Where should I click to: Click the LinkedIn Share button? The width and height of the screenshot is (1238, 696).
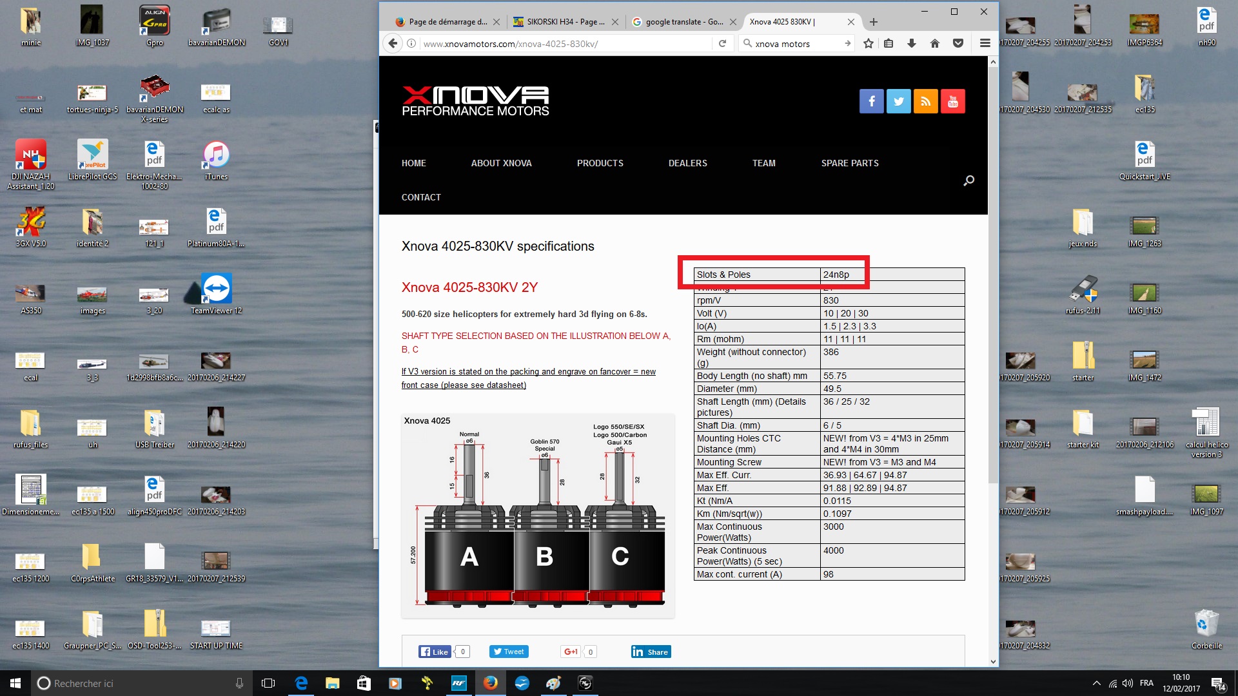(x=651, y=652)
